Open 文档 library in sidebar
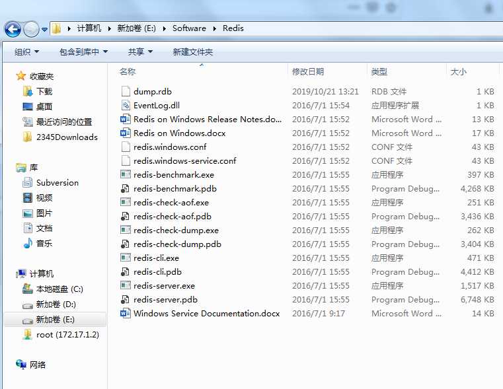This screenshot has height=389, width=503. click(44, 228)
